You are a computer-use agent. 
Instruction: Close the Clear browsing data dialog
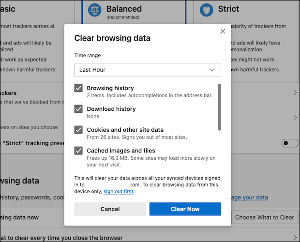tap(223, 31)
